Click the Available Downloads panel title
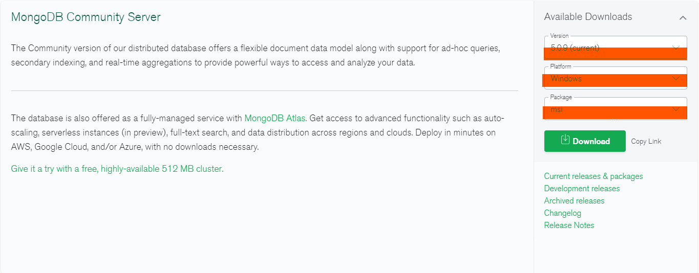This screenshot has width=699, height=273. pyautogui.click(x=588, y=16)
